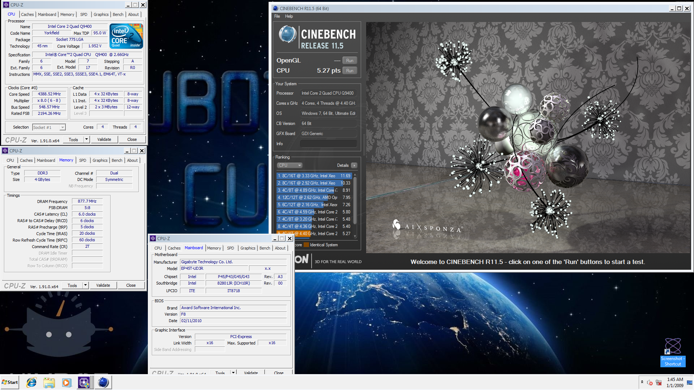The image size is (694, 390).
Task: Open the File menu in Cinebench
Action: (x=277, y=16)
